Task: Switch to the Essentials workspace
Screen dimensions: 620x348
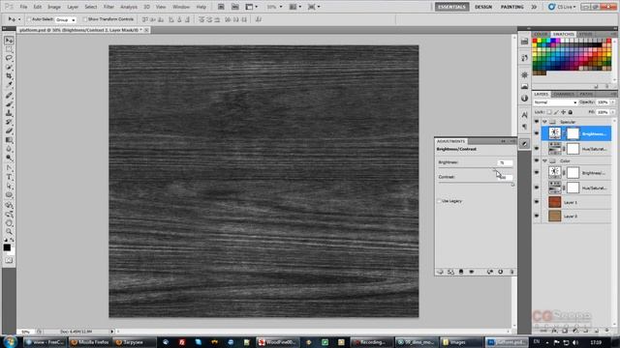Action: click(x=452, y=7)
